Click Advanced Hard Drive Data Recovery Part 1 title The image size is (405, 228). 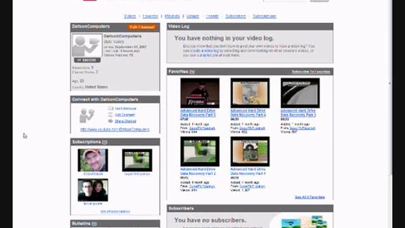(x=248, y=171)
